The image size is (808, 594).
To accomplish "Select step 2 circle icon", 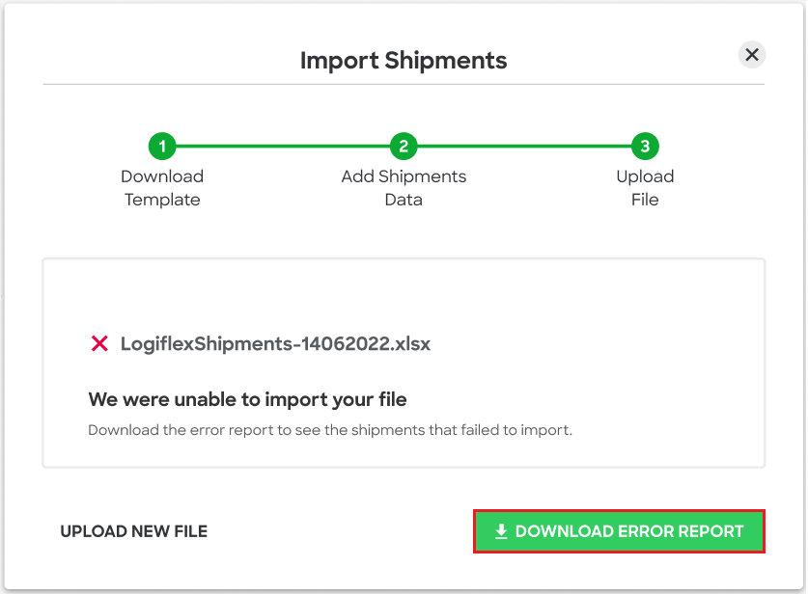I will [x=404, y=147].
